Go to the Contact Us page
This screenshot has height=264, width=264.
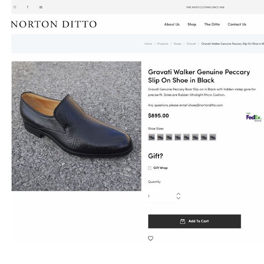[237, 25]
